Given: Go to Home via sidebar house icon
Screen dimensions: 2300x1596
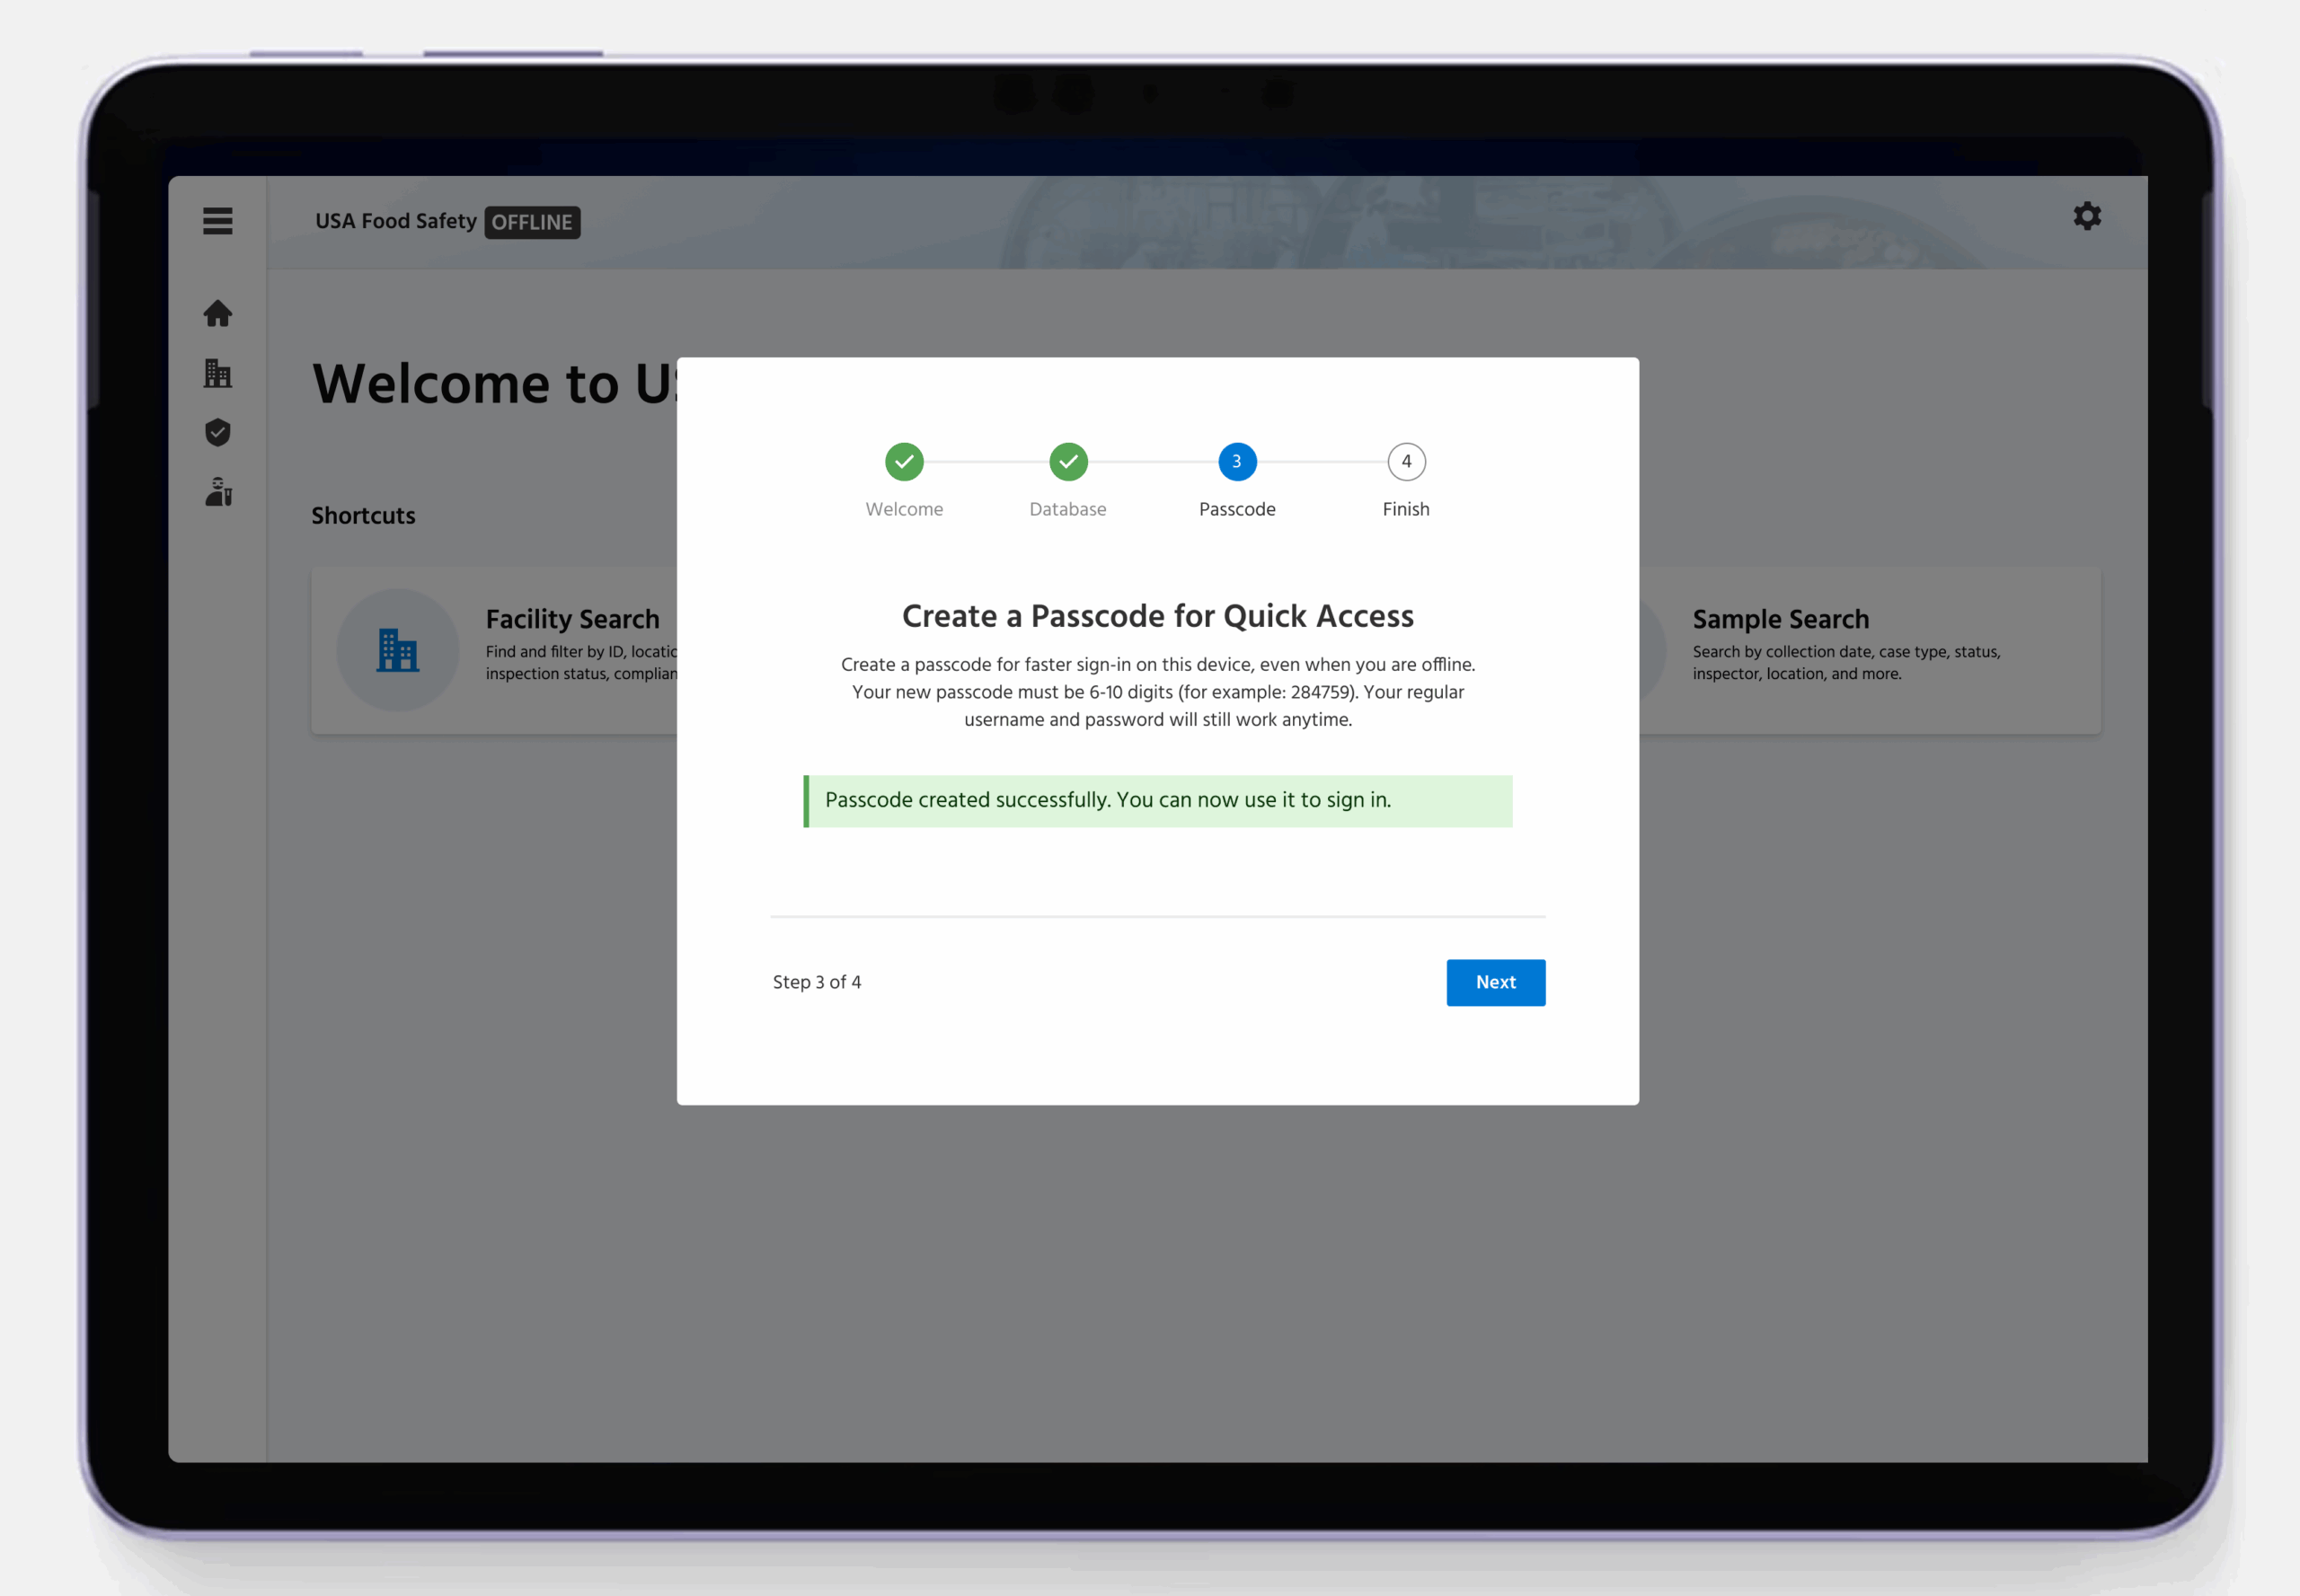Looking at the screenshot, I should click(x=217, y=314).
